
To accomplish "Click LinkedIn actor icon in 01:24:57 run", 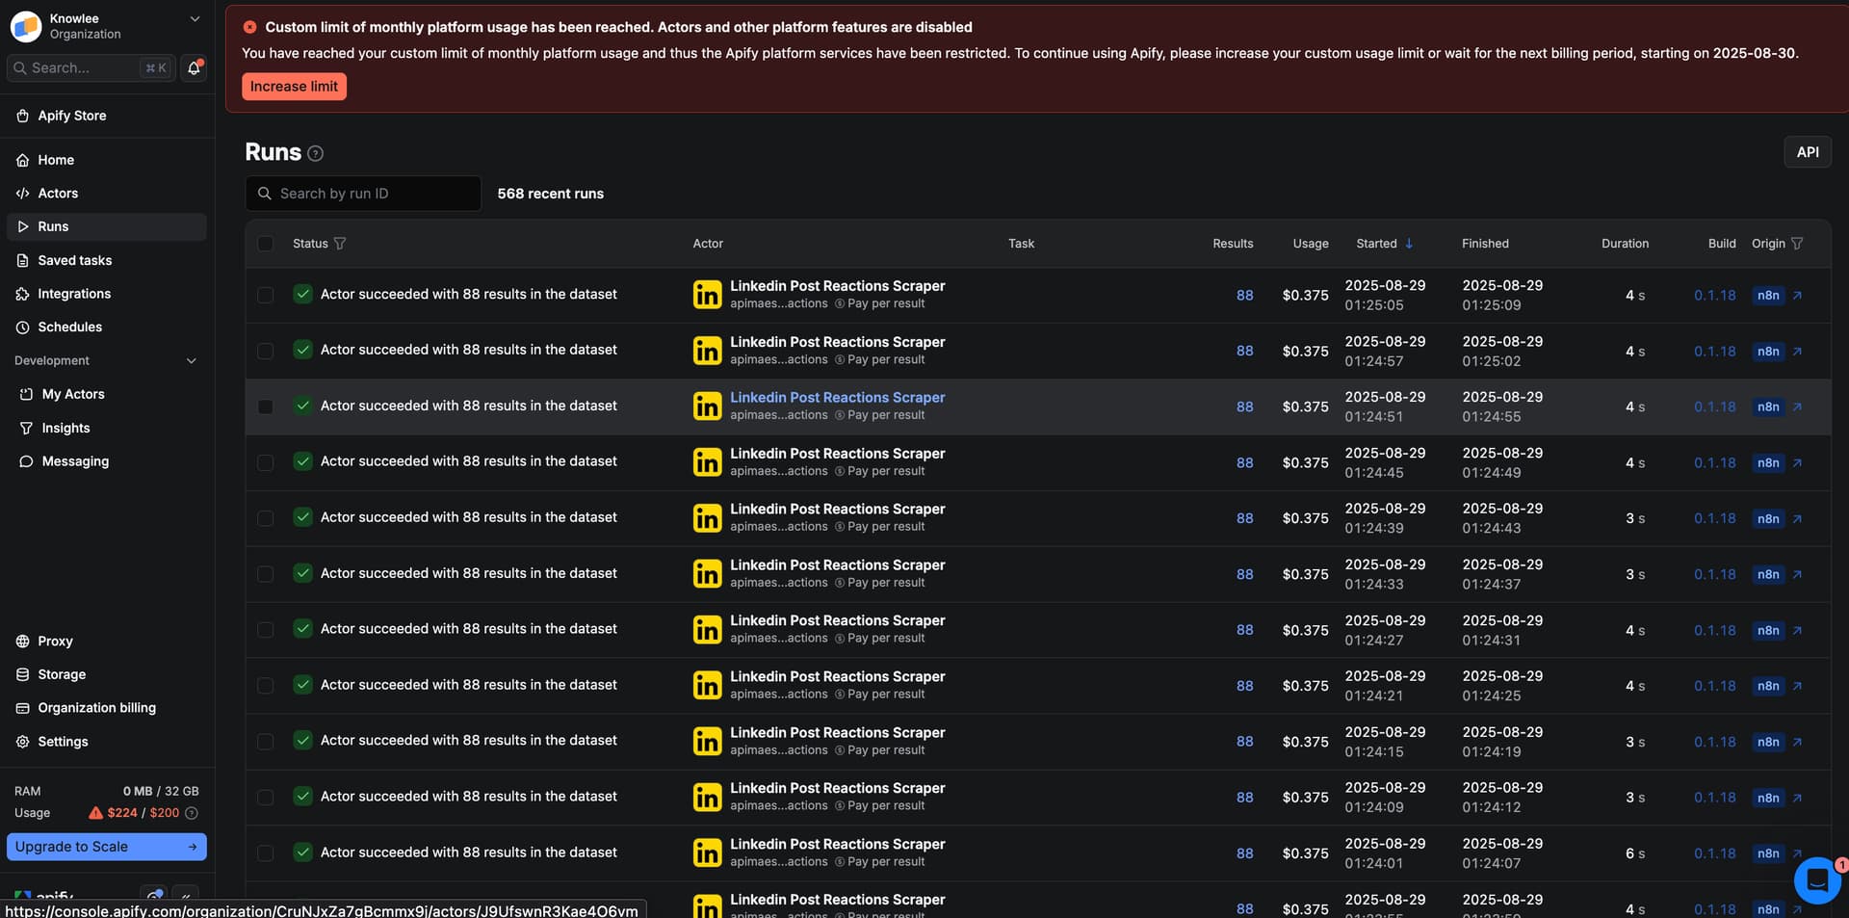I will pos(707,351).
